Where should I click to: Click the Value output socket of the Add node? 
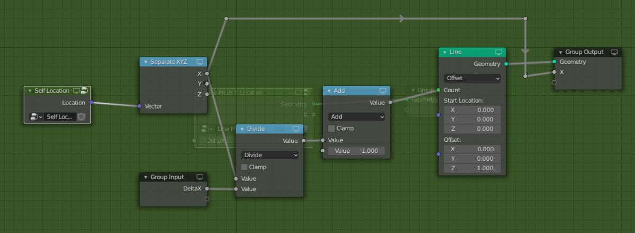(x=390, y=103)
